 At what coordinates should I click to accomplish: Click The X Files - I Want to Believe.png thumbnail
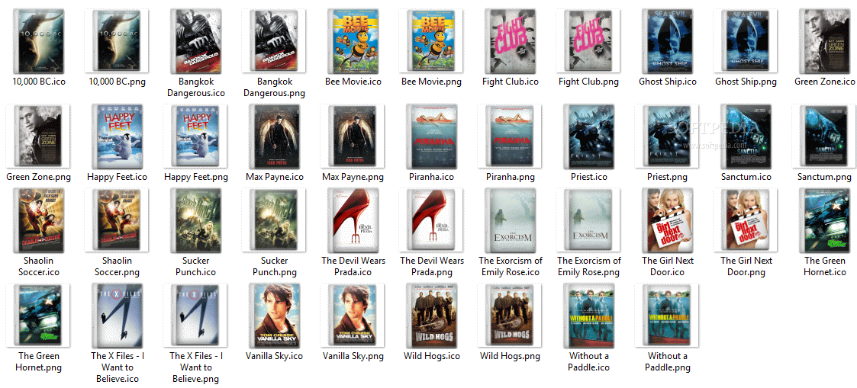click(195, 316)
